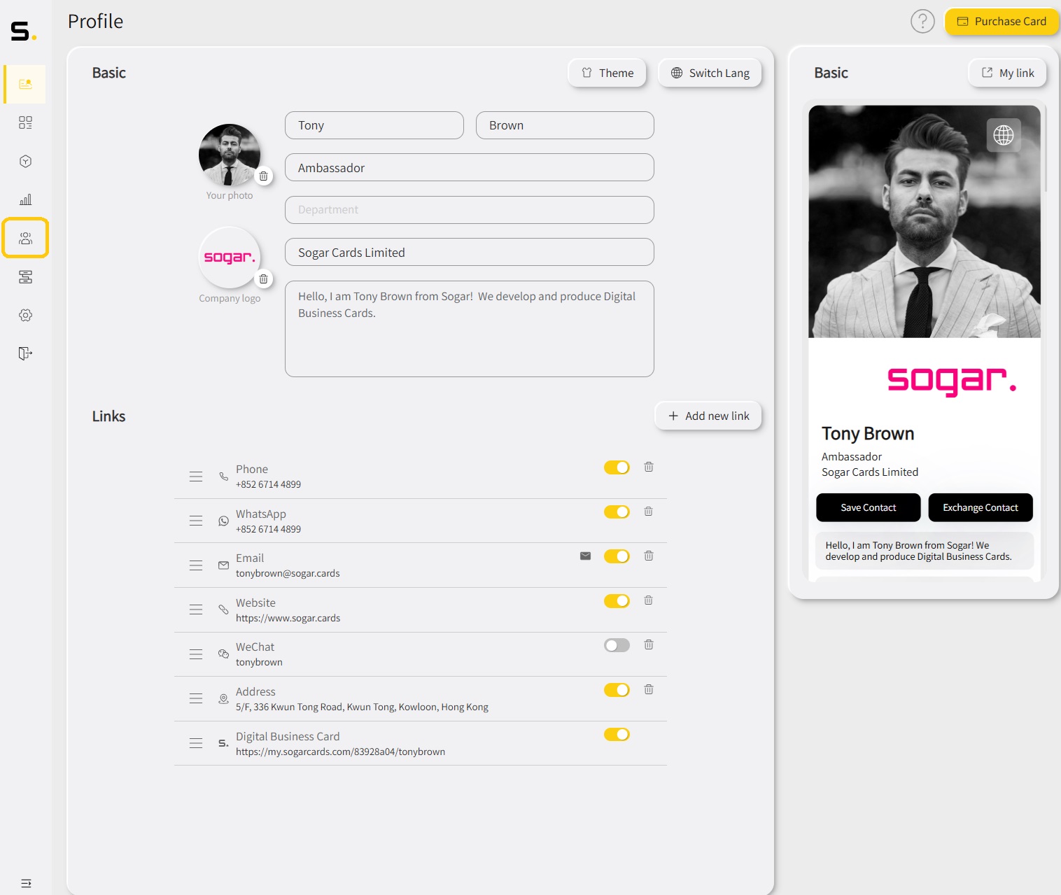Delete the WhatsApp link
The image size is (1061, 895).
click(x=648, y=512)
